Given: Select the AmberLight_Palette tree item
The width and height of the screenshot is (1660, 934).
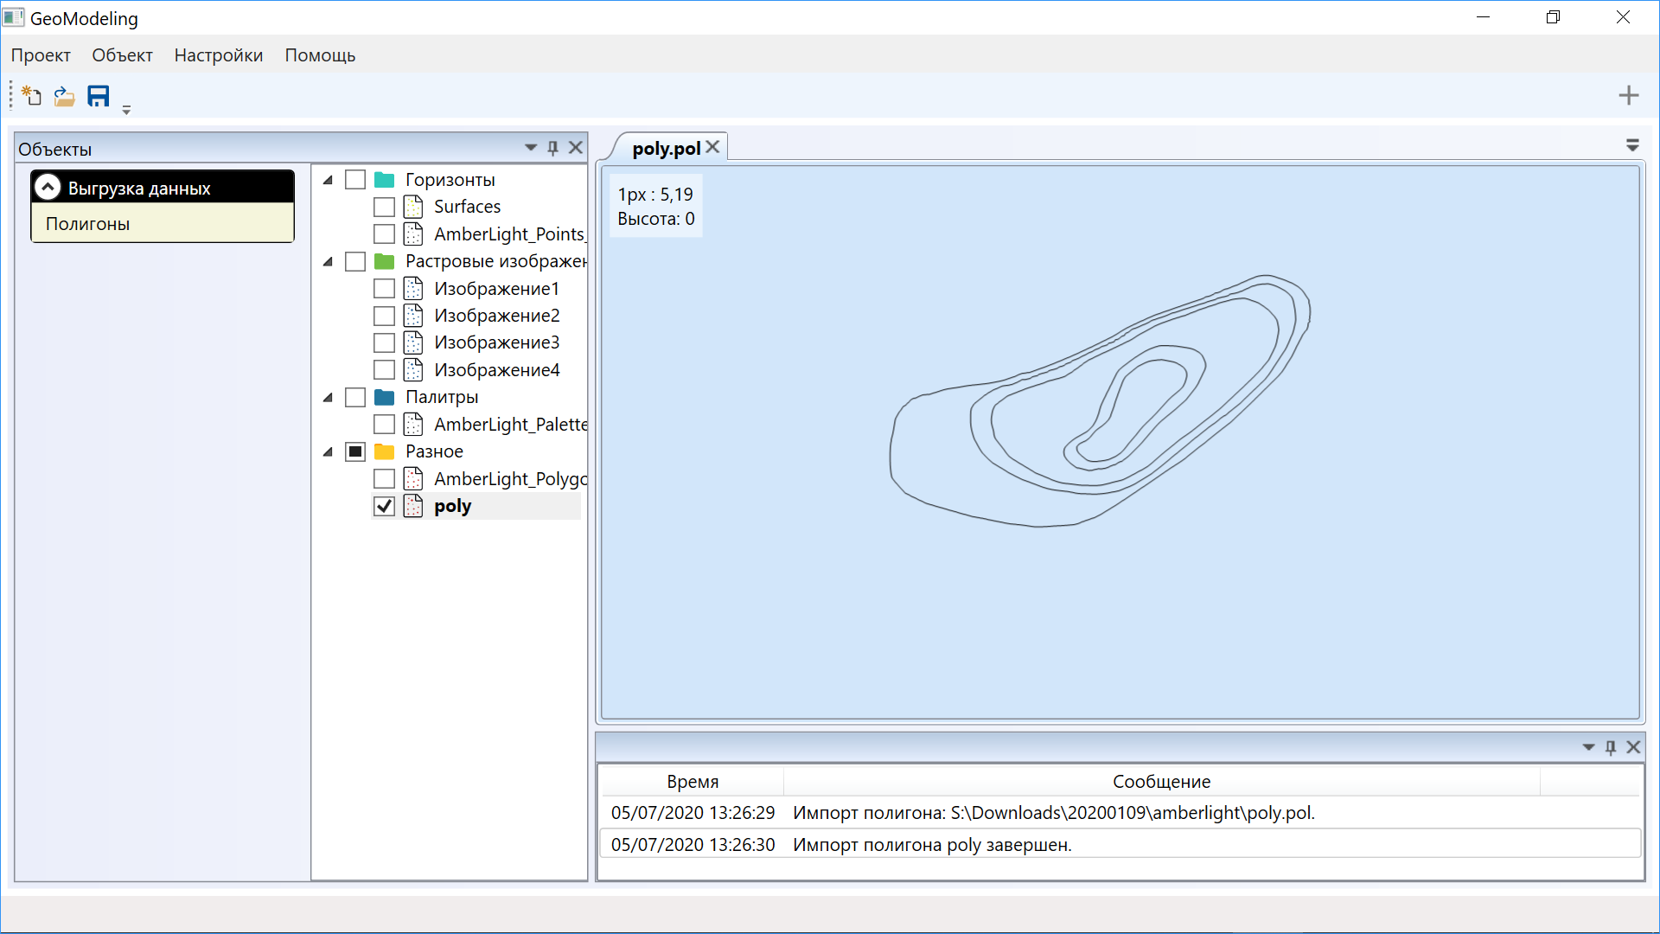Looking at the screenshot, I should (x=510, y=425).
